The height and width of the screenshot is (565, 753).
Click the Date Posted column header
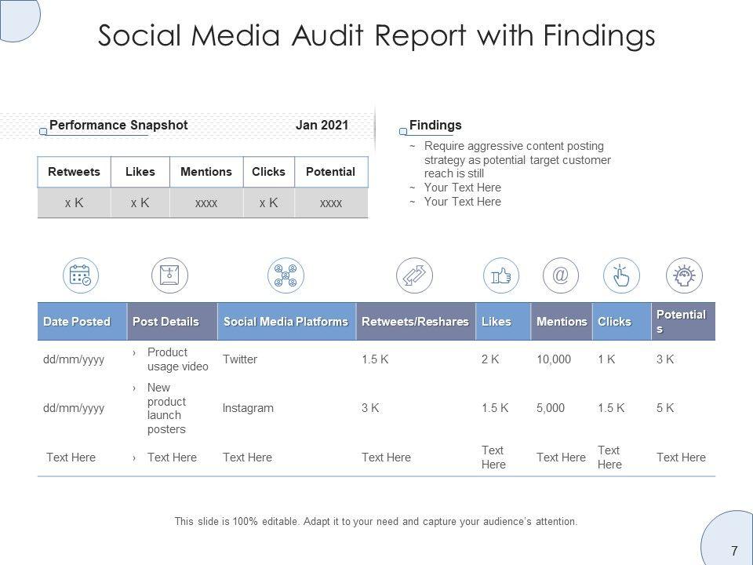(77, 322)
